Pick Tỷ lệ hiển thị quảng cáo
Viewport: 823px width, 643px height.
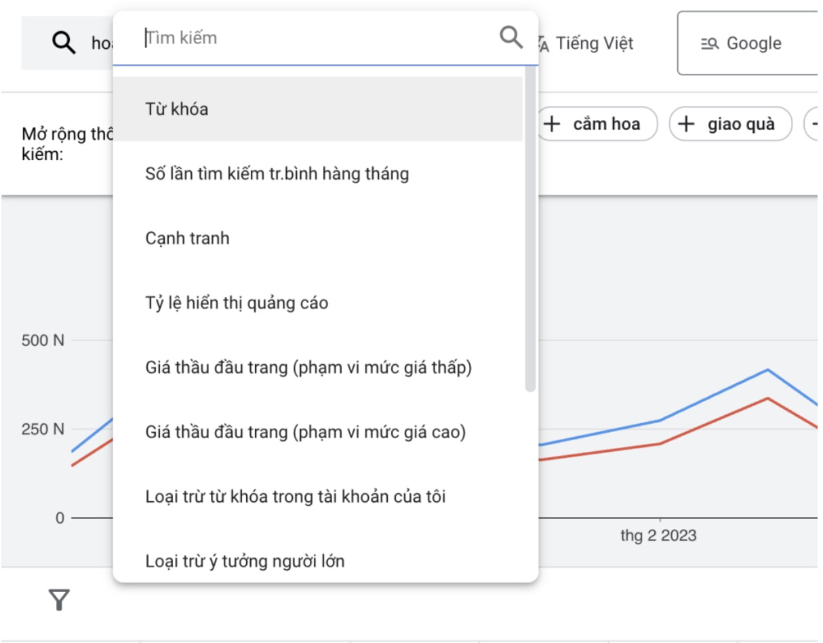(317, 303)
